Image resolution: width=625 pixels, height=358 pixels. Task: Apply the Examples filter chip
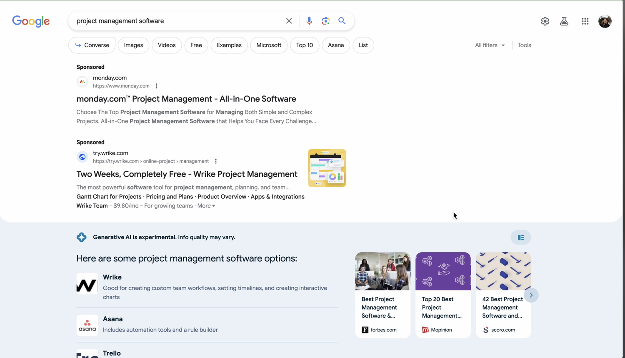coord(229,45)
